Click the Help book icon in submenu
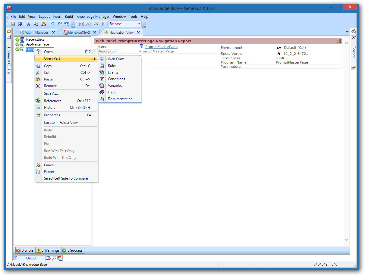The height and width of the screenshot is (276, 365). (102, 92)
